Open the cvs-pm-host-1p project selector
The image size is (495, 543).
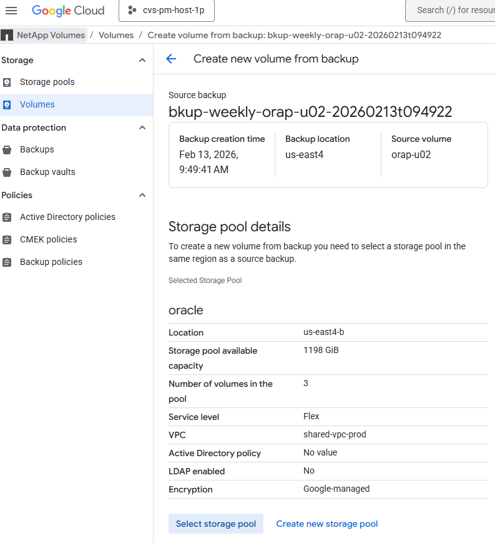coord(166,11)
